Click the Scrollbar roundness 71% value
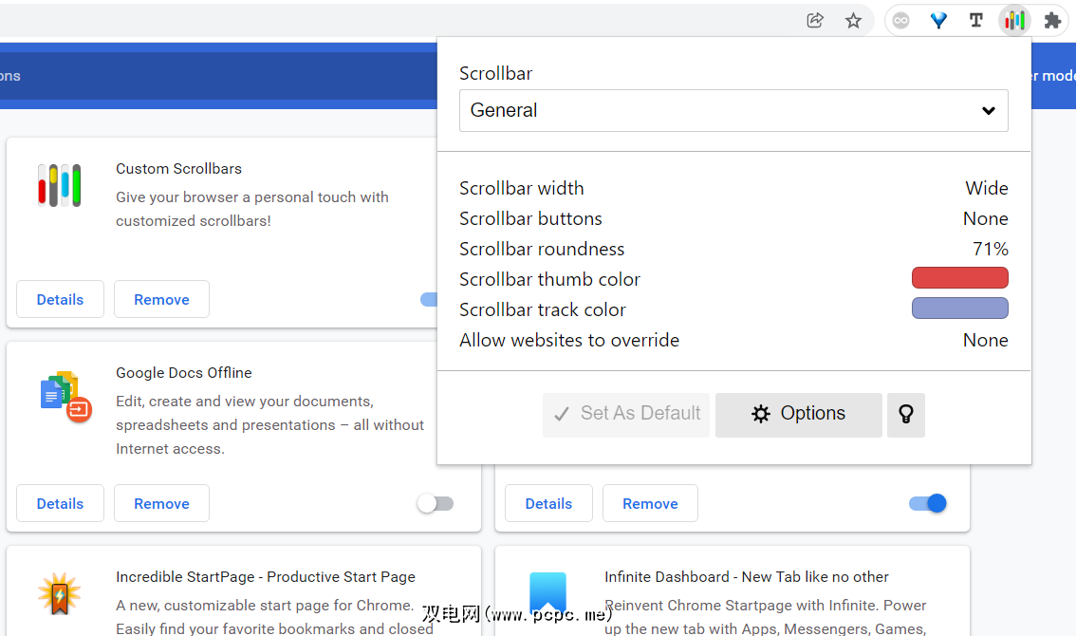 tap(990, 249)
